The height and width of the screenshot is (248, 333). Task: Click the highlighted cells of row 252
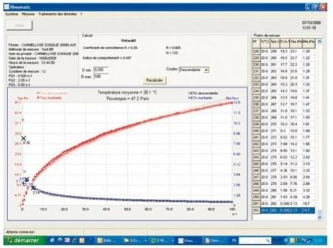pos(288,210)
